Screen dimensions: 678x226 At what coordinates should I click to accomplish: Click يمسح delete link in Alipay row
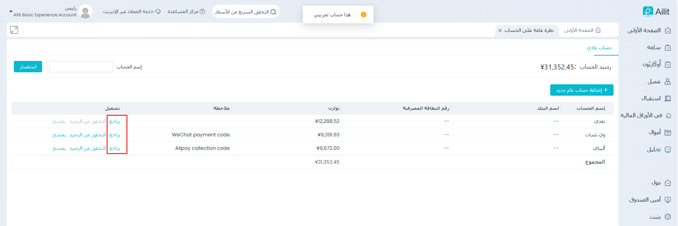59,148
